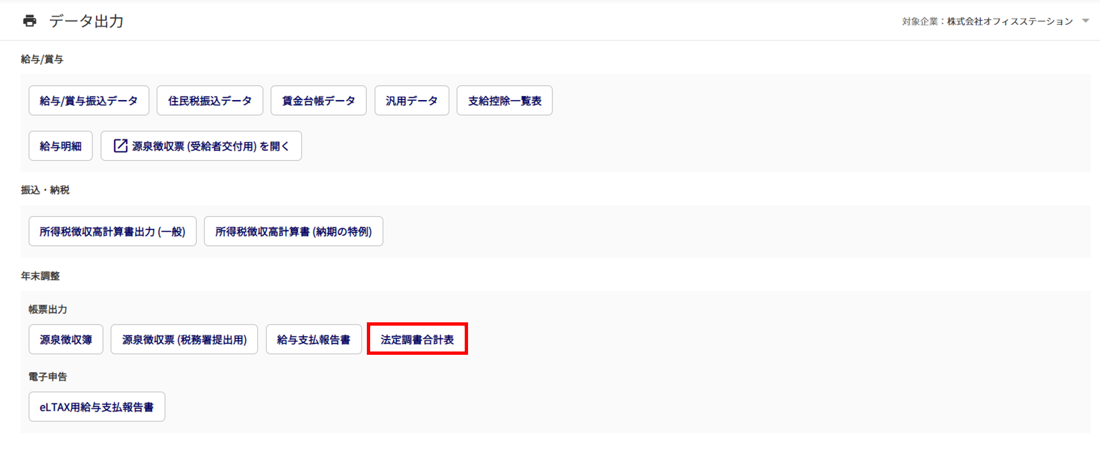Click the データ出力 page title
This screenshot has width=1100, height=467.
tap(86, 21)
